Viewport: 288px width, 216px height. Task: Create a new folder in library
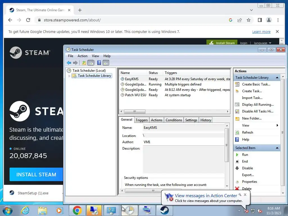252,118
